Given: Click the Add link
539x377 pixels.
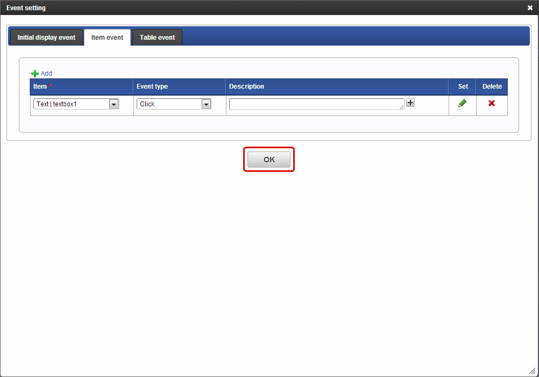Looking at the screenshot, I should 46,74.
